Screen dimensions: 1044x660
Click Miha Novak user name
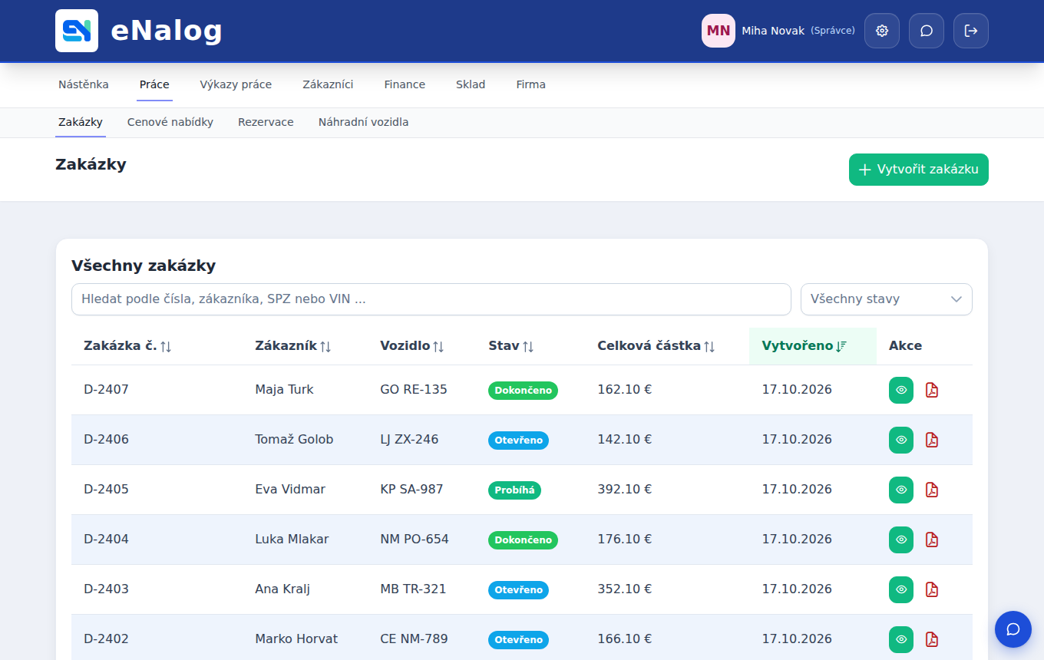(773, 31)
